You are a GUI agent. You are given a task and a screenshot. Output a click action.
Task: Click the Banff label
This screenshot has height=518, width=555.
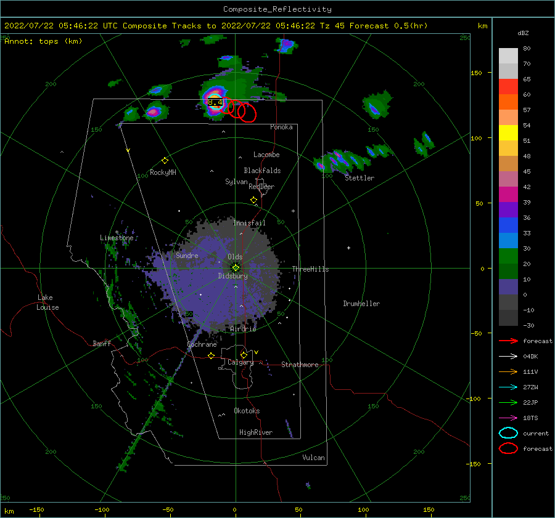[x=102, y=343]
